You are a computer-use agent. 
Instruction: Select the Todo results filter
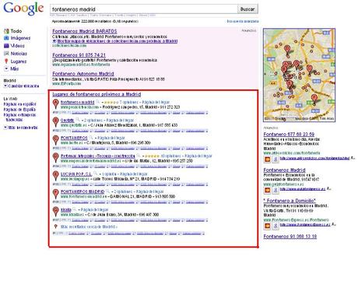pyautogui.click(x=16, y=31)
